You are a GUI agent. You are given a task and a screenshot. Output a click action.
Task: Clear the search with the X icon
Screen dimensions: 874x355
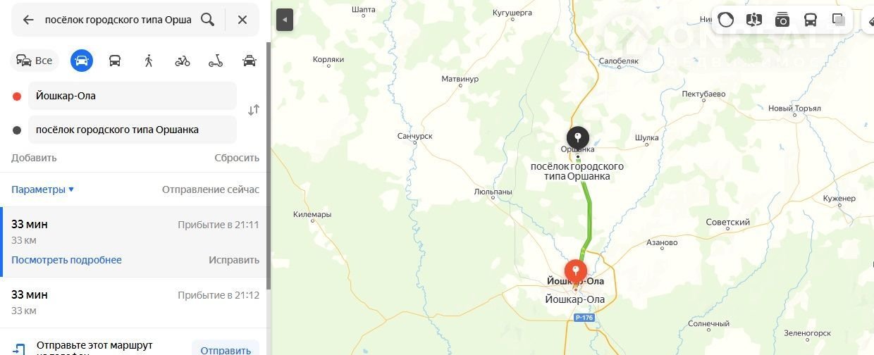pos(242,20)
